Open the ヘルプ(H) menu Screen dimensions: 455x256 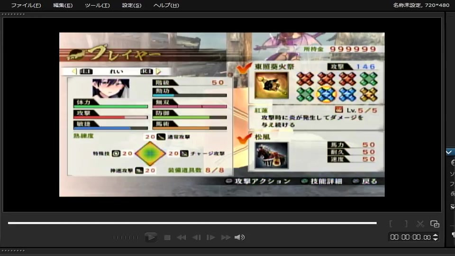coord(166,5)
